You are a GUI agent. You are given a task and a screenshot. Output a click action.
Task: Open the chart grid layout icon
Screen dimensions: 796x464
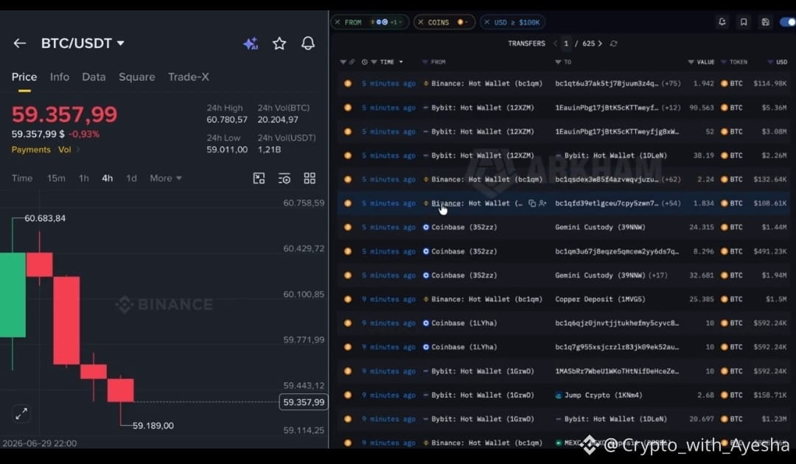310,178
